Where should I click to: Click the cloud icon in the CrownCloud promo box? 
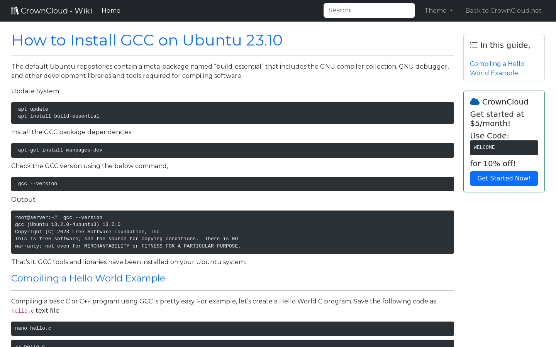coord(475,101)
